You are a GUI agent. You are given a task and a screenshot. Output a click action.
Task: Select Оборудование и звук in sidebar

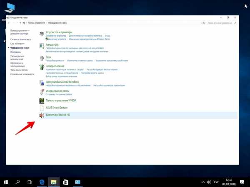pos(20,48)
